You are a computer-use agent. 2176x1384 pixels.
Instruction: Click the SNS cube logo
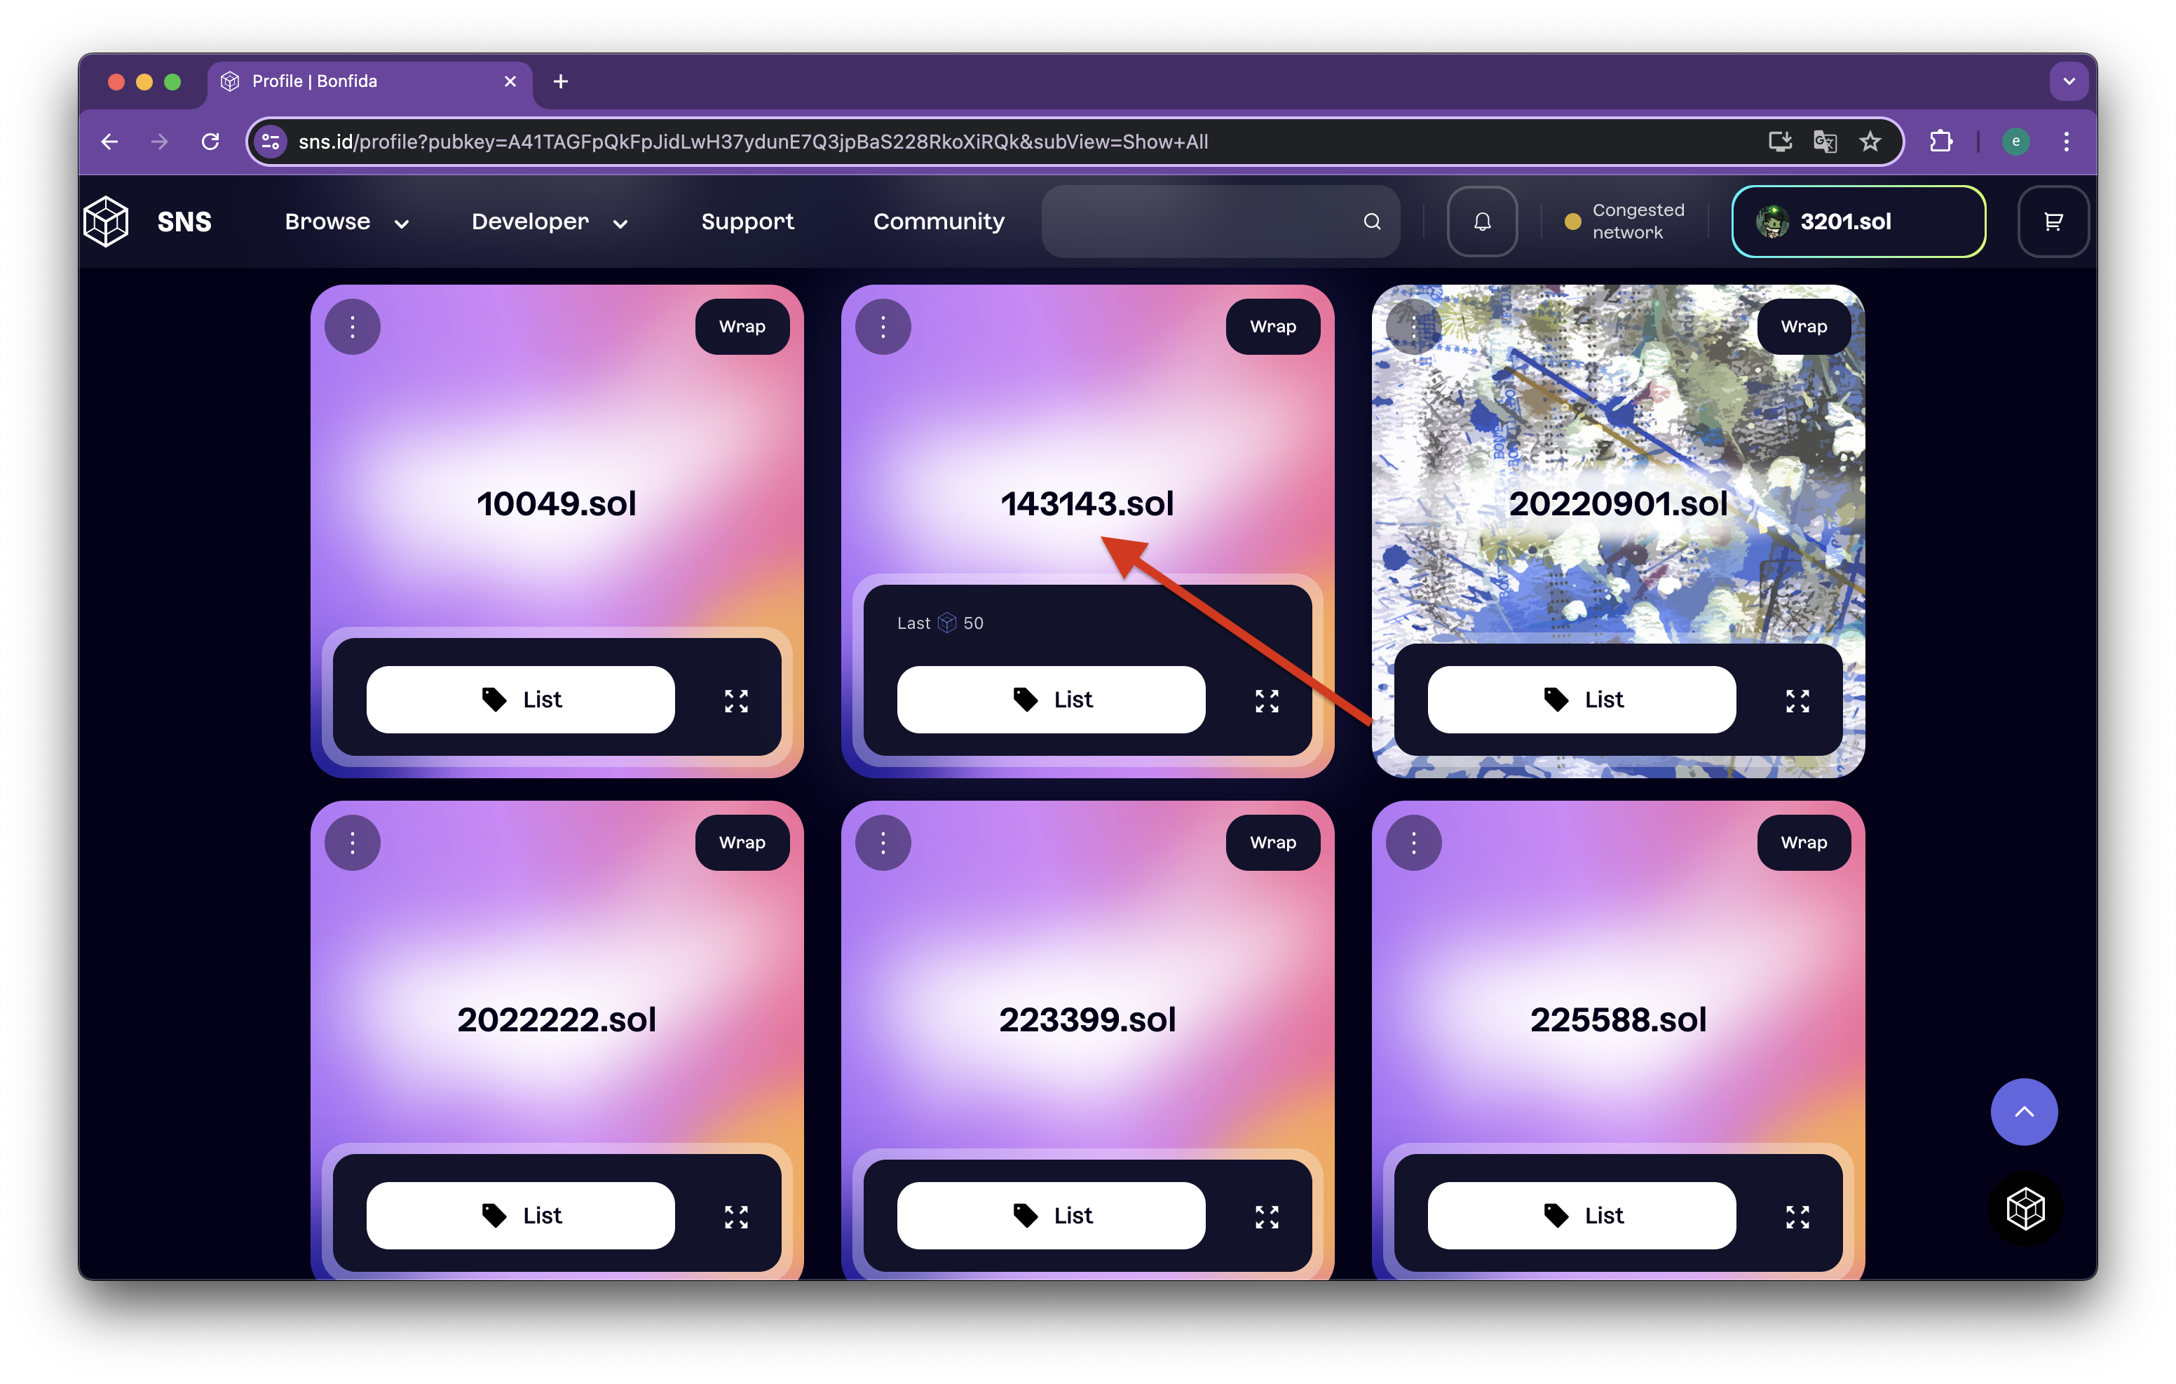(107, 222)
